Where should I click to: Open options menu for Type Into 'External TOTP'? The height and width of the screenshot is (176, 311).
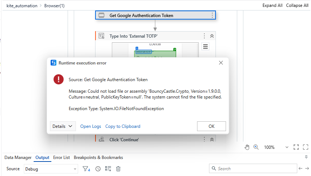pyautogui.click(x=204, y=36)
